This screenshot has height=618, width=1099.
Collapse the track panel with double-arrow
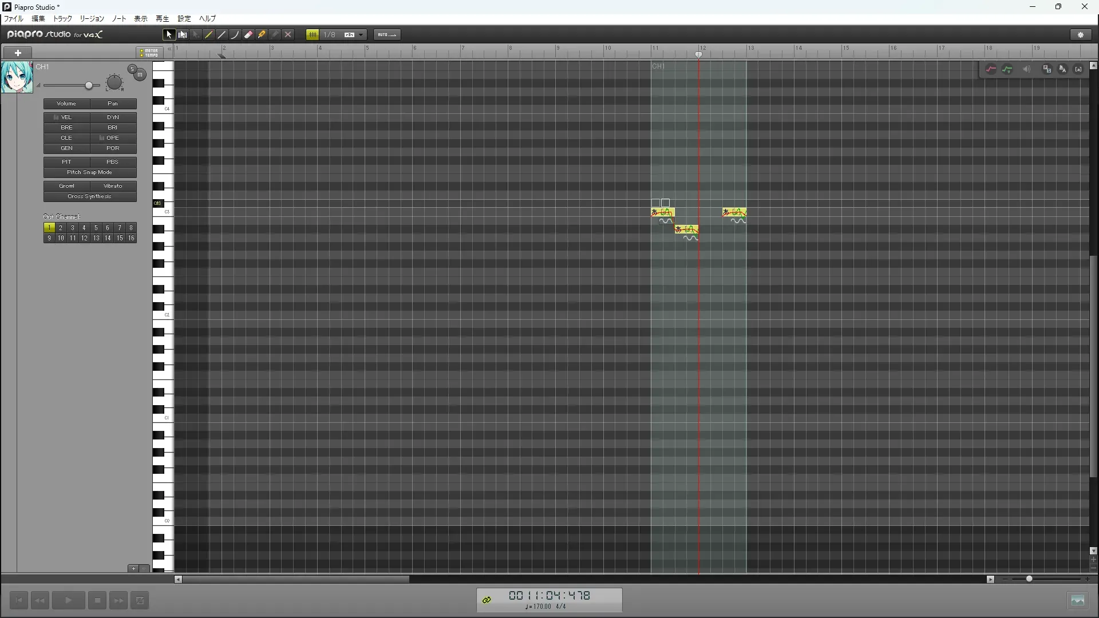point(169,50)
